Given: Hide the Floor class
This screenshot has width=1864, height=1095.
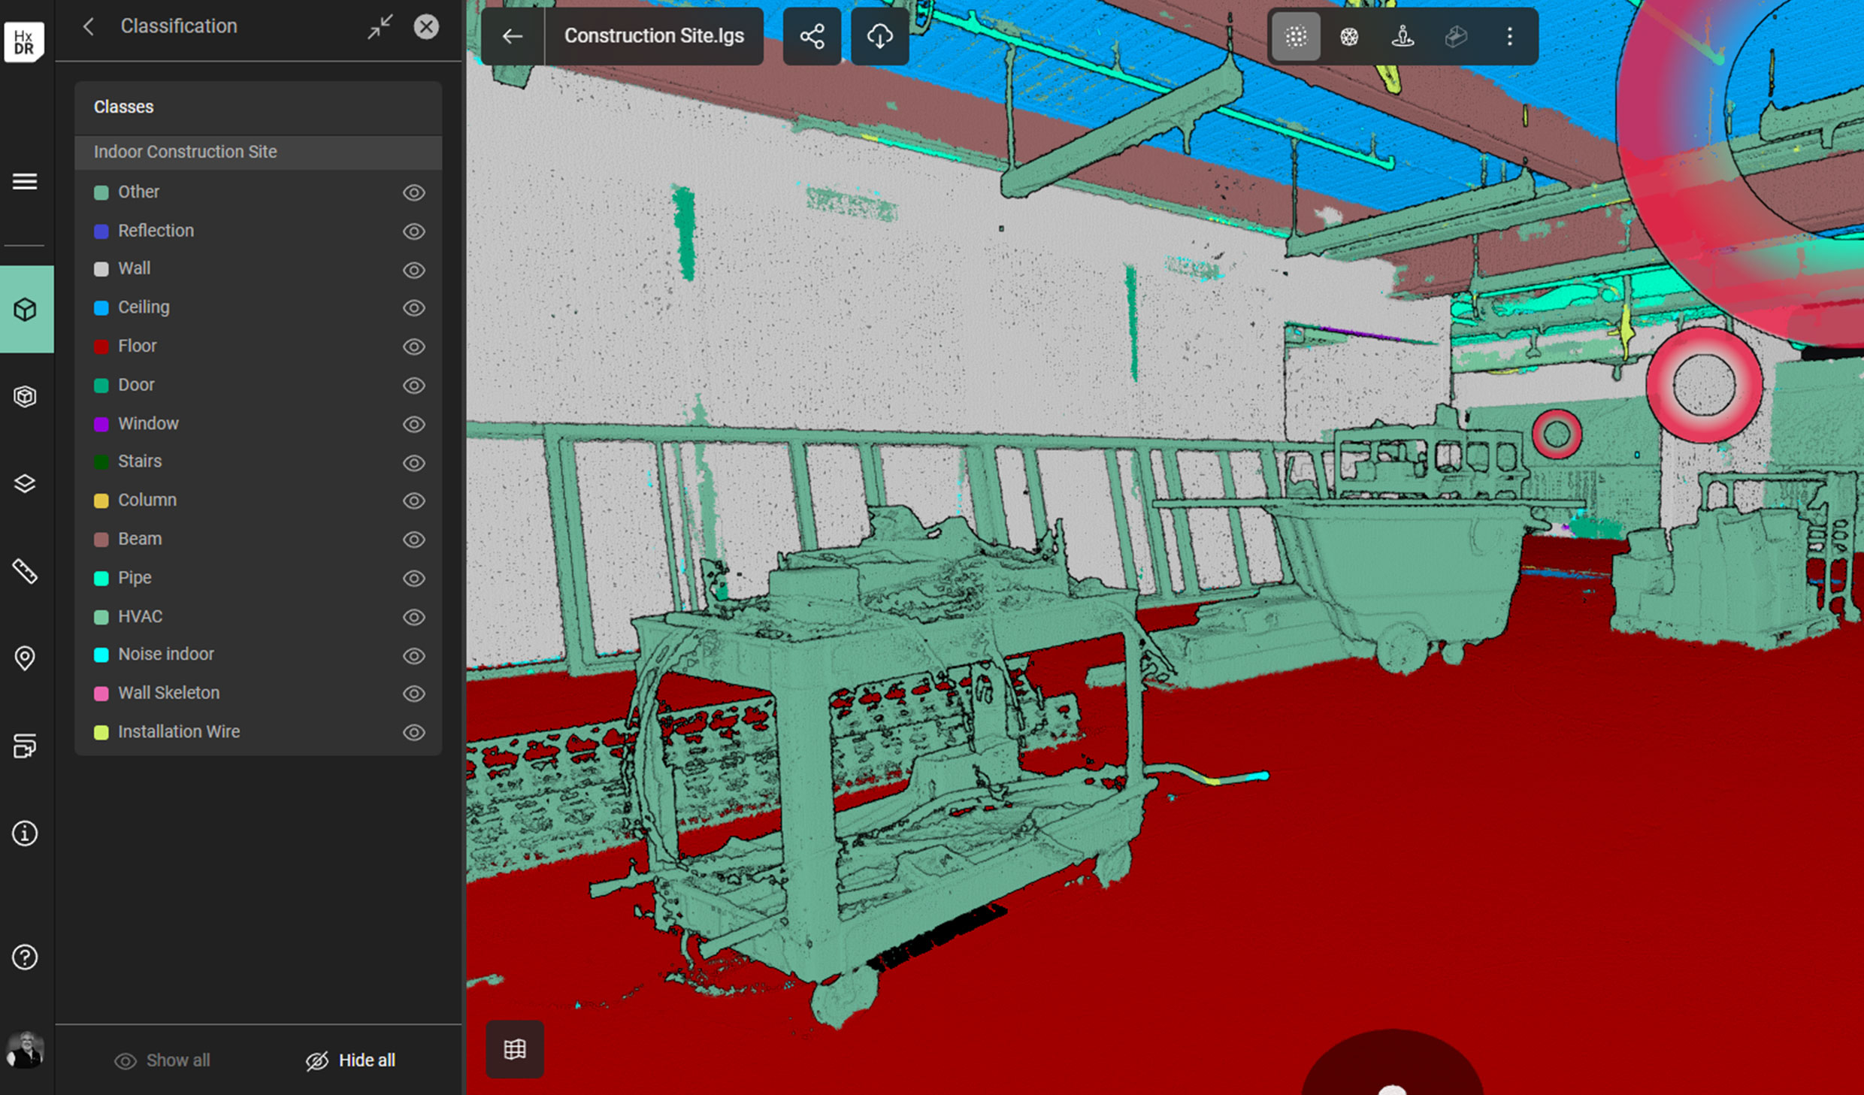Looking at the screenshot, I should (x=414, y=346).
